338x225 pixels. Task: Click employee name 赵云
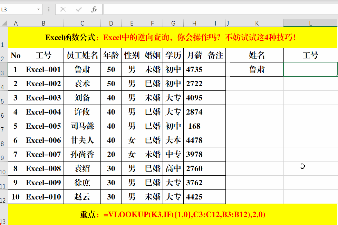coord(82,197)
